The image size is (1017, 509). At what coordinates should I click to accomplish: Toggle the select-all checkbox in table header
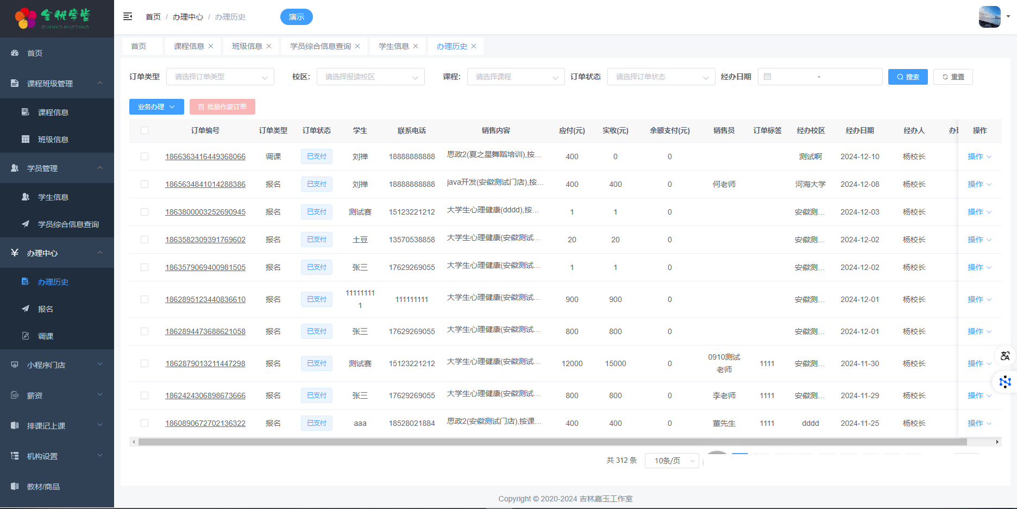[x=145, y=130]
